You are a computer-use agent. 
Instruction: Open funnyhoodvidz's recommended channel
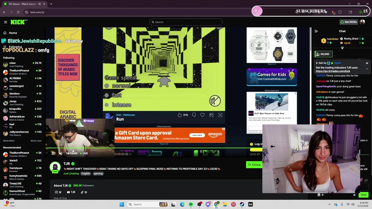(22, 177)
